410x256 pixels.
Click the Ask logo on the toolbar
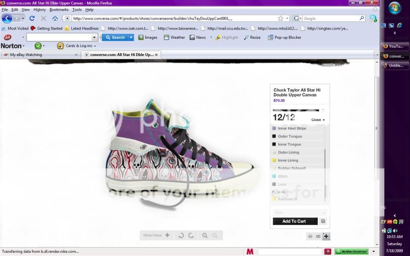point(8,37)
